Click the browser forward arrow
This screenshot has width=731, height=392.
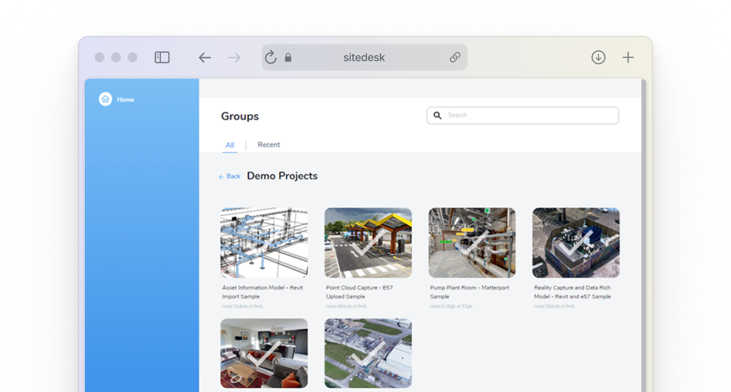234,57
